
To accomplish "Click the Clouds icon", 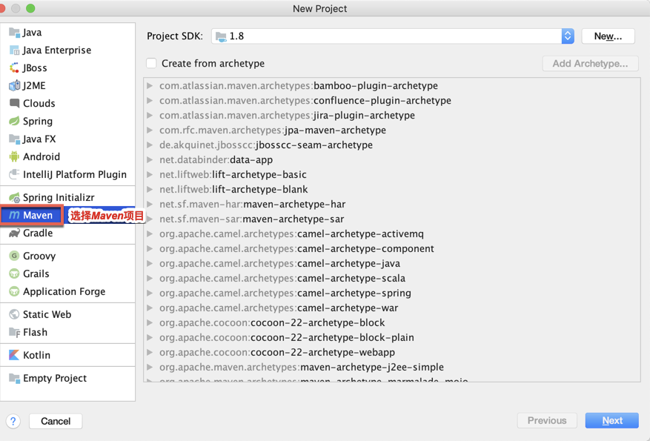I will pyautogui.click(x=14, y=103).
